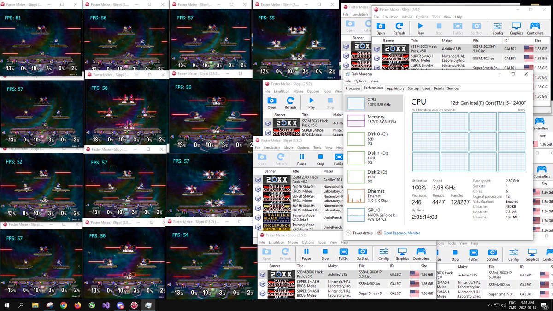Switch to the Users tab in Task Manager
This screenshot has width=553, height=311.
(426, 88)
